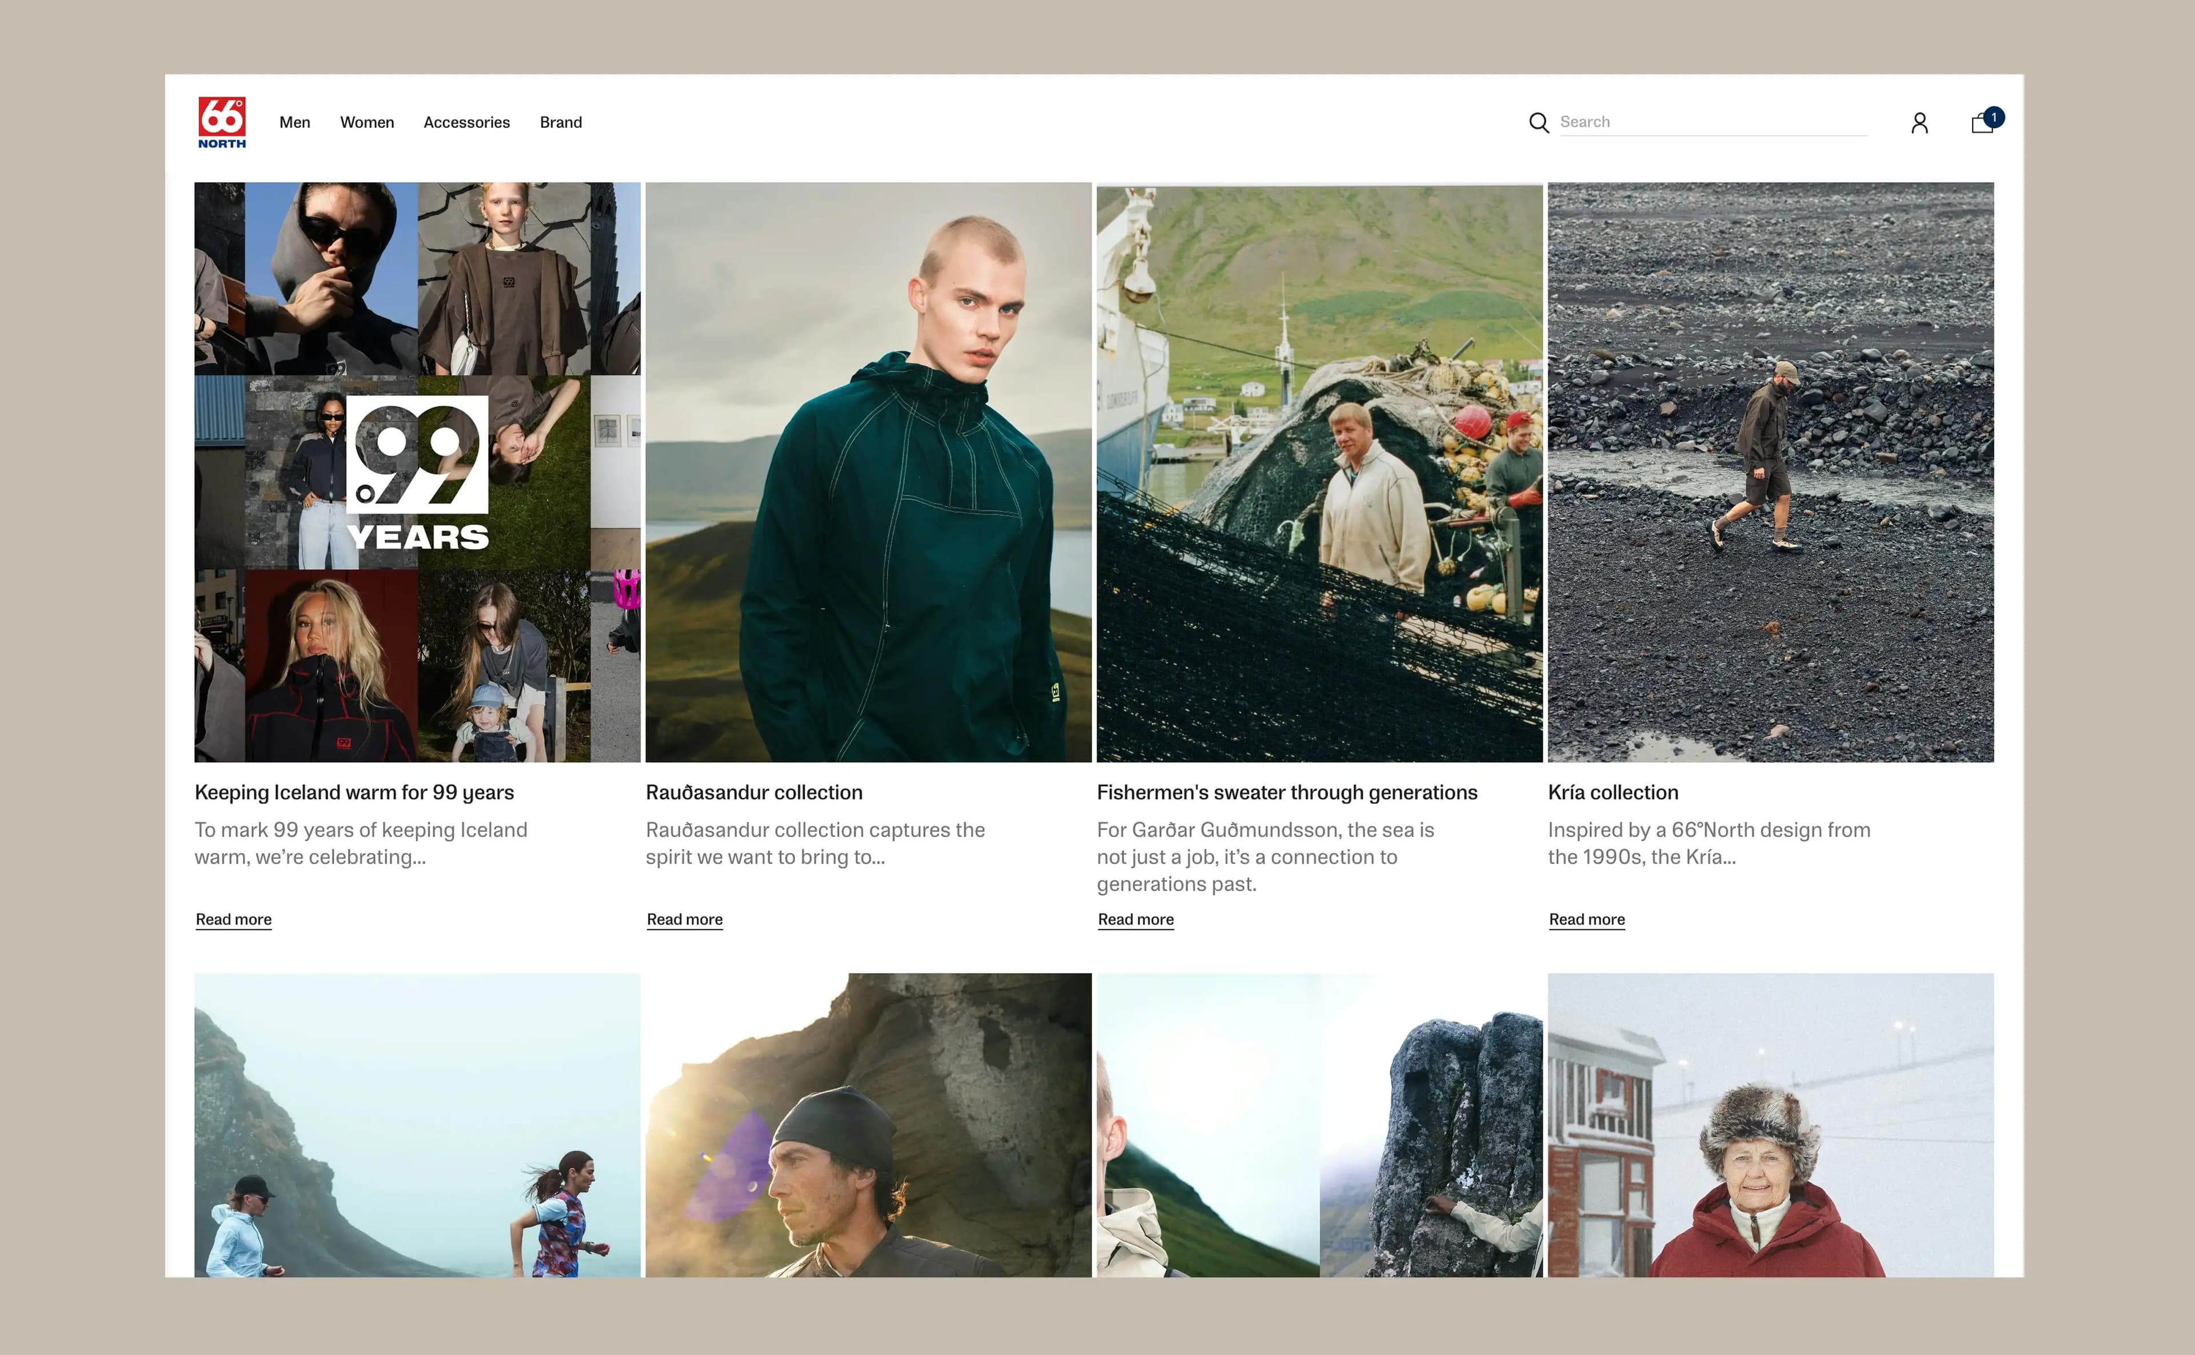Read more about Rauðasandur collection
2195x1355 pixels.
click(x=684, y=920)
